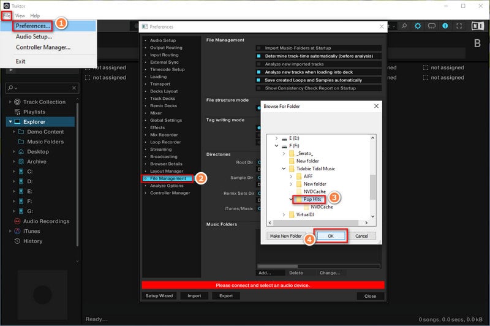Click the F (F:) drive icon in folder dialog
The width and height of the screenshot is (490, 326).
(284, 146)
